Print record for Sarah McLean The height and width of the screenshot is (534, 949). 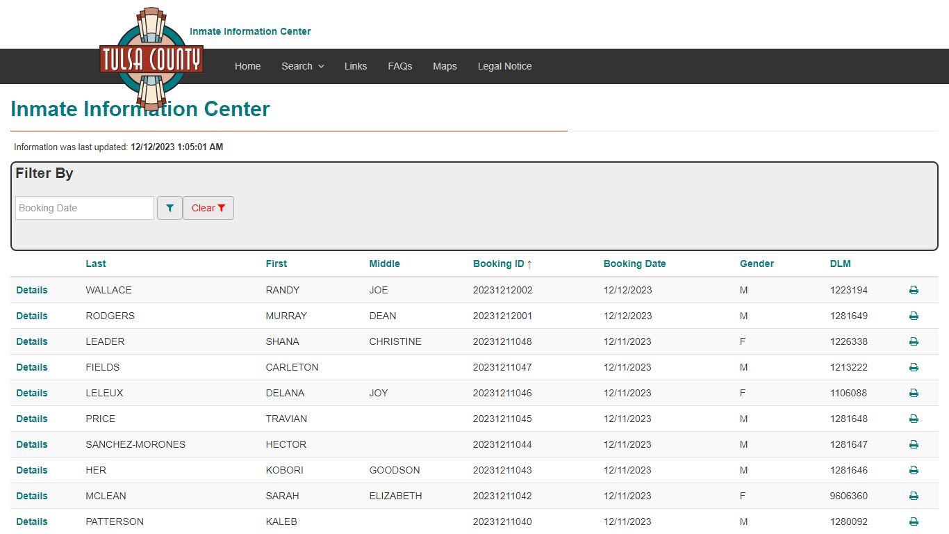914,496
